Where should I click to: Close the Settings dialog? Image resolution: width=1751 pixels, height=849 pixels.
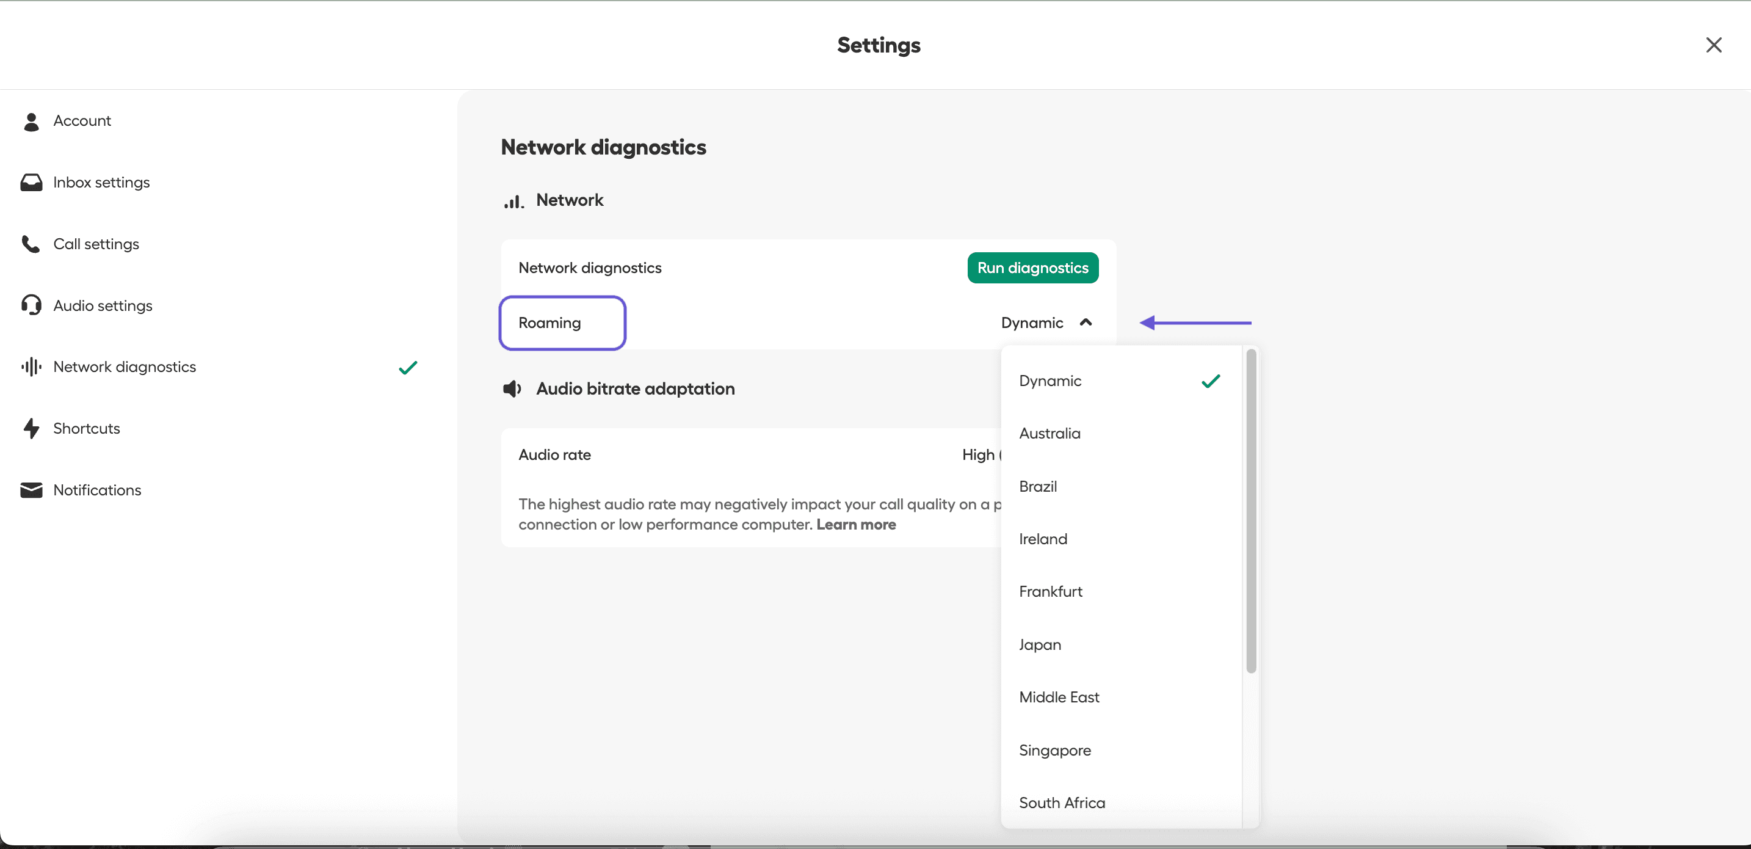(1714, 45)
